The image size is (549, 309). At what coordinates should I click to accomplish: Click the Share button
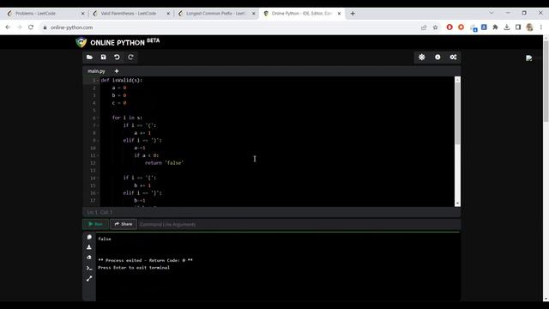pos(124,224)
